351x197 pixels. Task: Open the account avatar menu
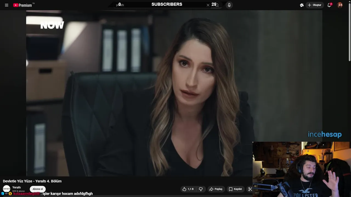(340, 5)
